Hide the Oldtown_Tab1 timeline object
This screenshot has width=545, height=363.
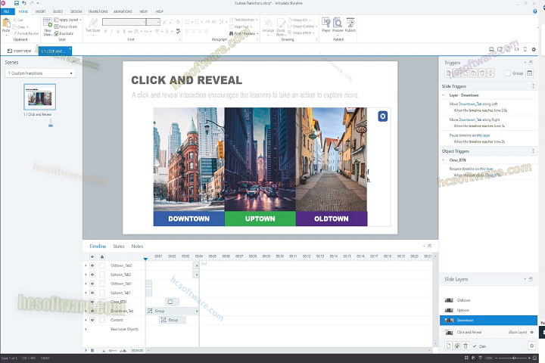92,284
